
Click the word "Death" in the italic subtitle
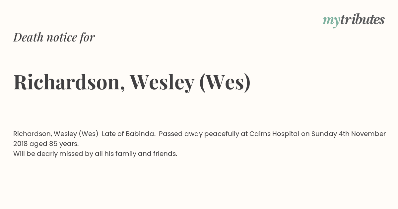pos(28,37)
